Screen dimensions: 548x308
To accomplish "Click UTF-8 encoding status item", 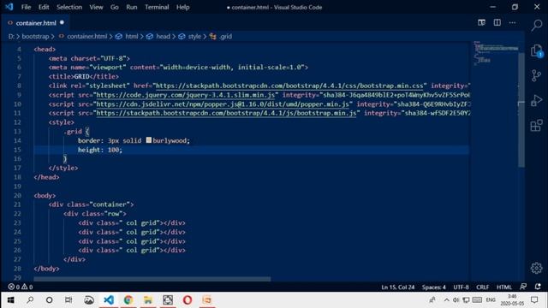I will coord(461,287).
